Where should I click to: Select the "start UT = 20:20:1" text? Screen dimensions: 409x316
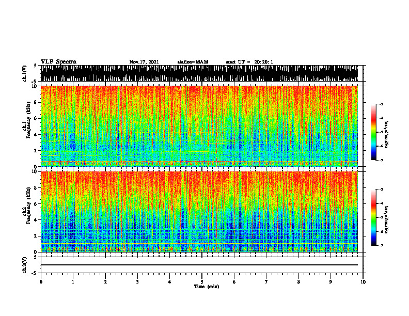tap(249, 62)
